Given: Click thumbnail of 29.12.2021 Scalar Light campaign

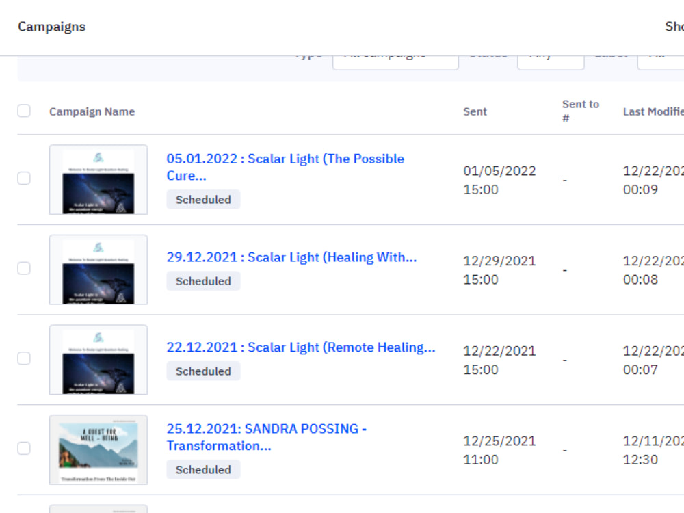Looking at the screenshot, I should [98, 269].
